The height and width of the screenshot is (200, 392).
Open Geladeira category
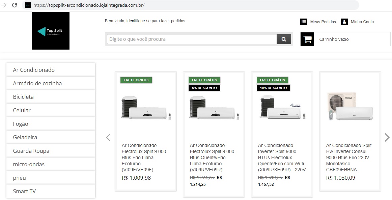click(51, 137)
